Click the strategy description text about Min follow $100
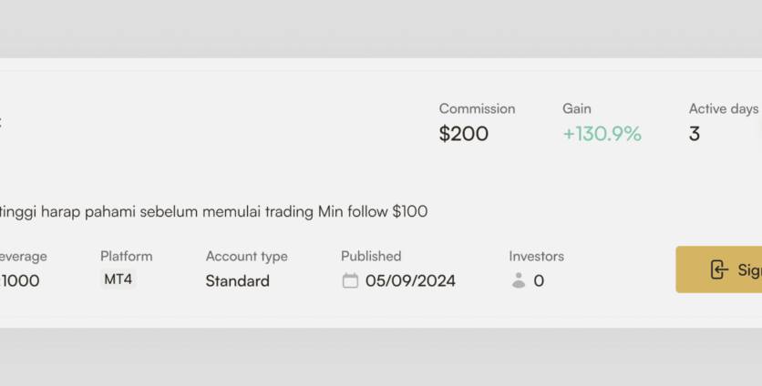The height and width of the screenshot is (386, 762). point(213,211)
